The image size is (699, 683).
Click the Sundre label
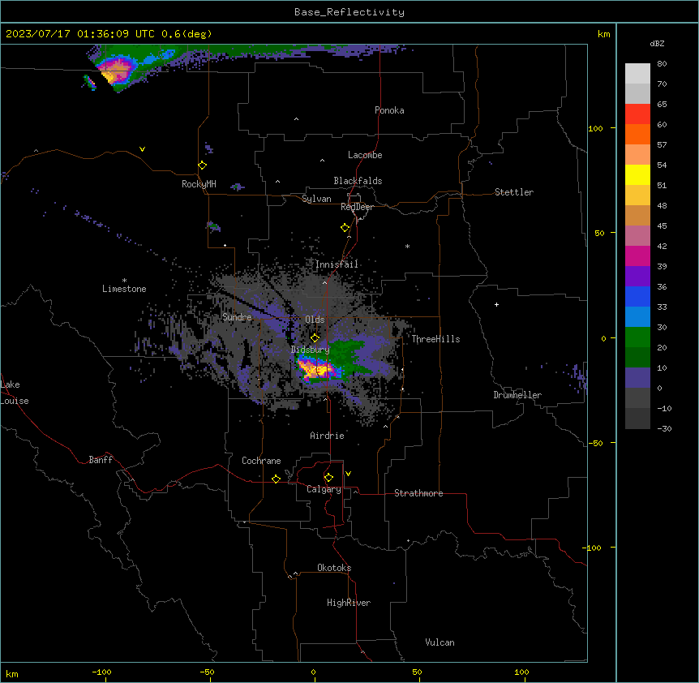click(x=237, y=317)
